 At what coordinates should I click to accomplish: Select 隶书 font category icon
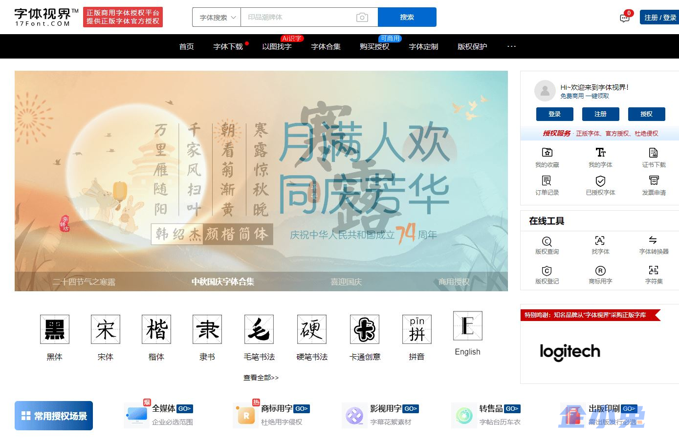click(x=207, y=329)
